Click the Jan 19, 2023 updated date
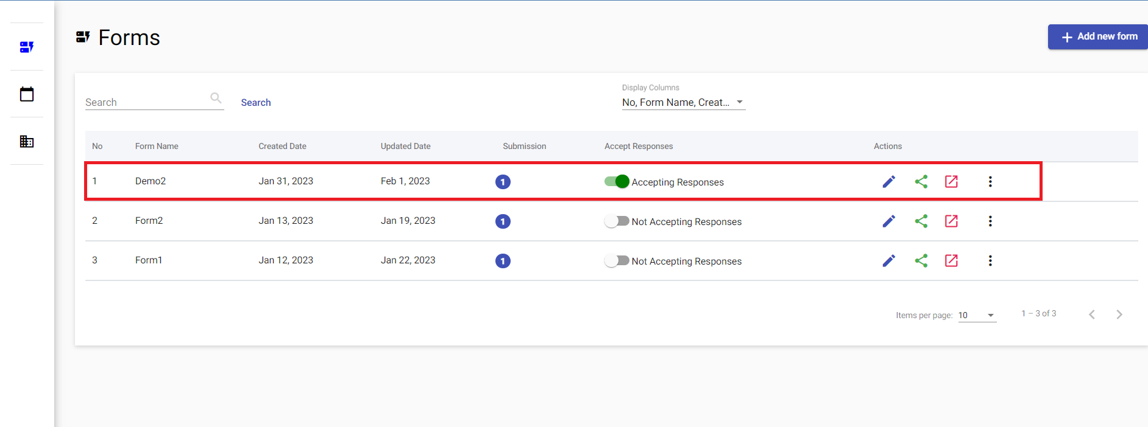The width and height of the screenshot is (1148, 427). pos(408,221)
